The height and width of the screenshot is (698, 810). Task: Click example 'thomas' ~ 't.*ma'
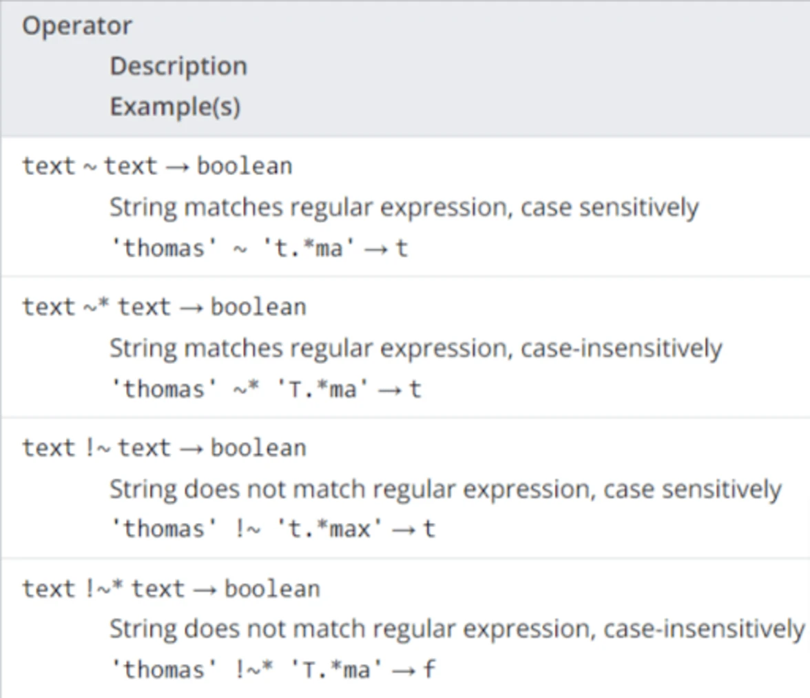point(233,249)
